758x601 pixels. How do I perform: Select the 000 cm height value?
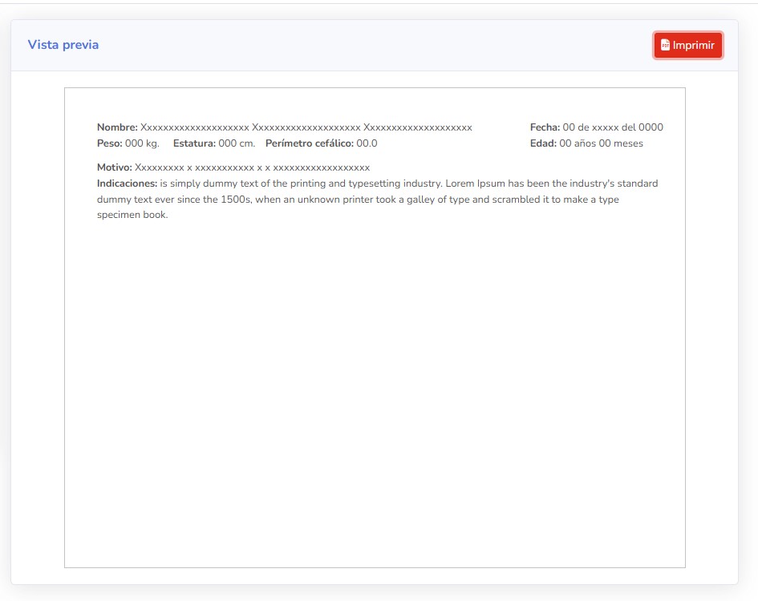tap(237, 143)
